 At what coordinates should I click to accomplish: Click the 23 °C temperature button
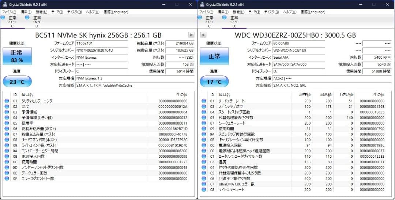[17, 82]
